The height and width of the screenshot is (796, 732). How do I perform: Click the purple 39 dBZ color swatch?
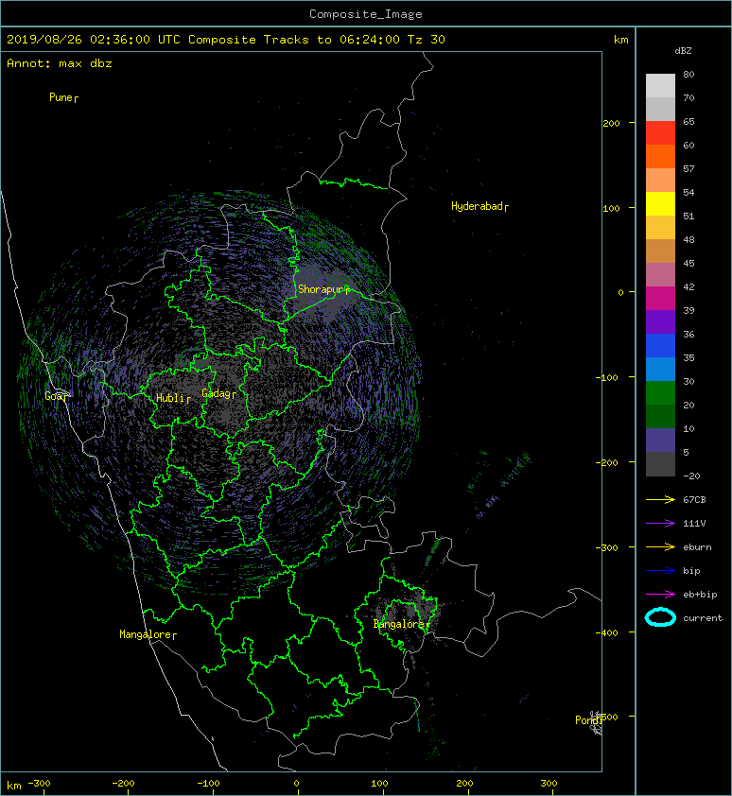pos(660,321)
